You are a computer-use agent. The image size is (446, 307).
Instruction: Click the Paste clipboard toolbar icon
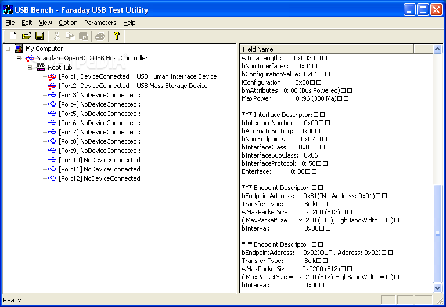84,36
